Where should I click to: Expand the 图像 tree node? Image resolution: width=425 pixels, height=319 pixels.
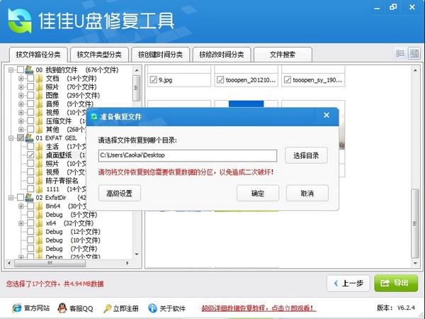21,96
